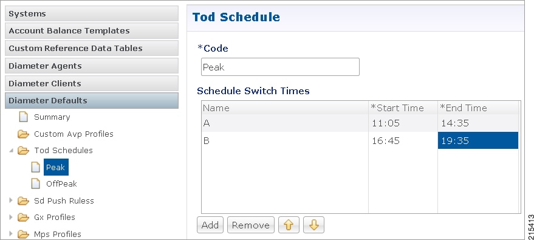Collapse the Tod Schedules tree node
Viewport: 534px width, 240px height.
point(11,151)
